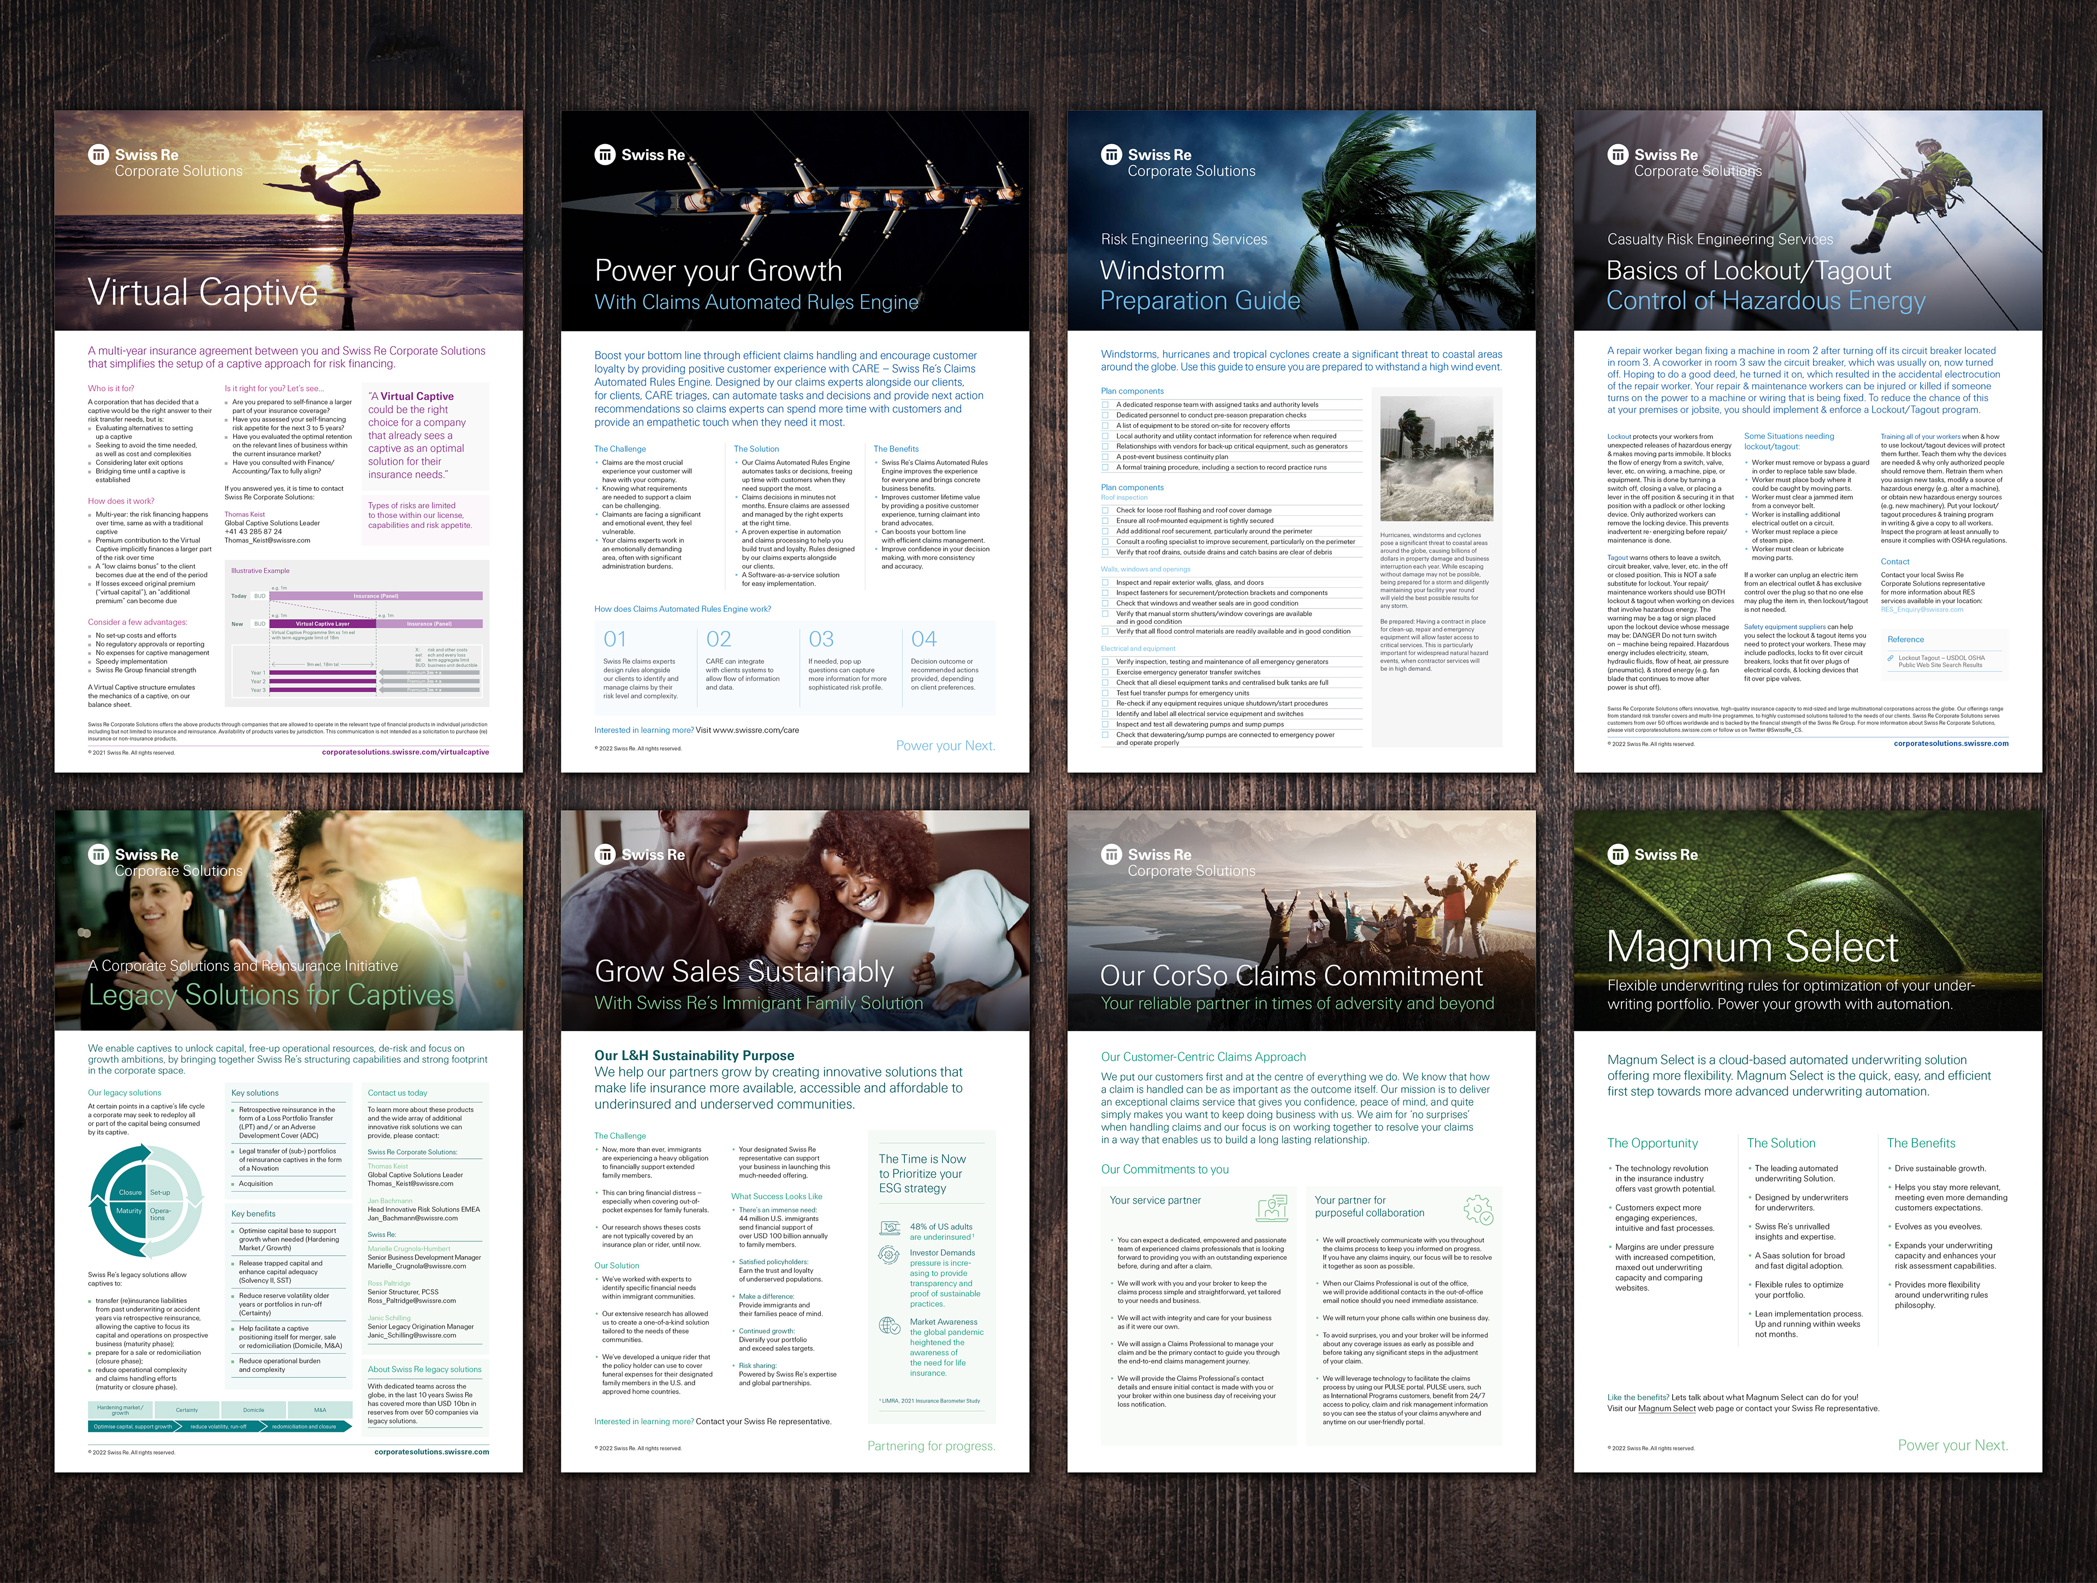Click step '04' in Rules Engine workflow
Screen dimensions: 2097x1583
[923, 639]
